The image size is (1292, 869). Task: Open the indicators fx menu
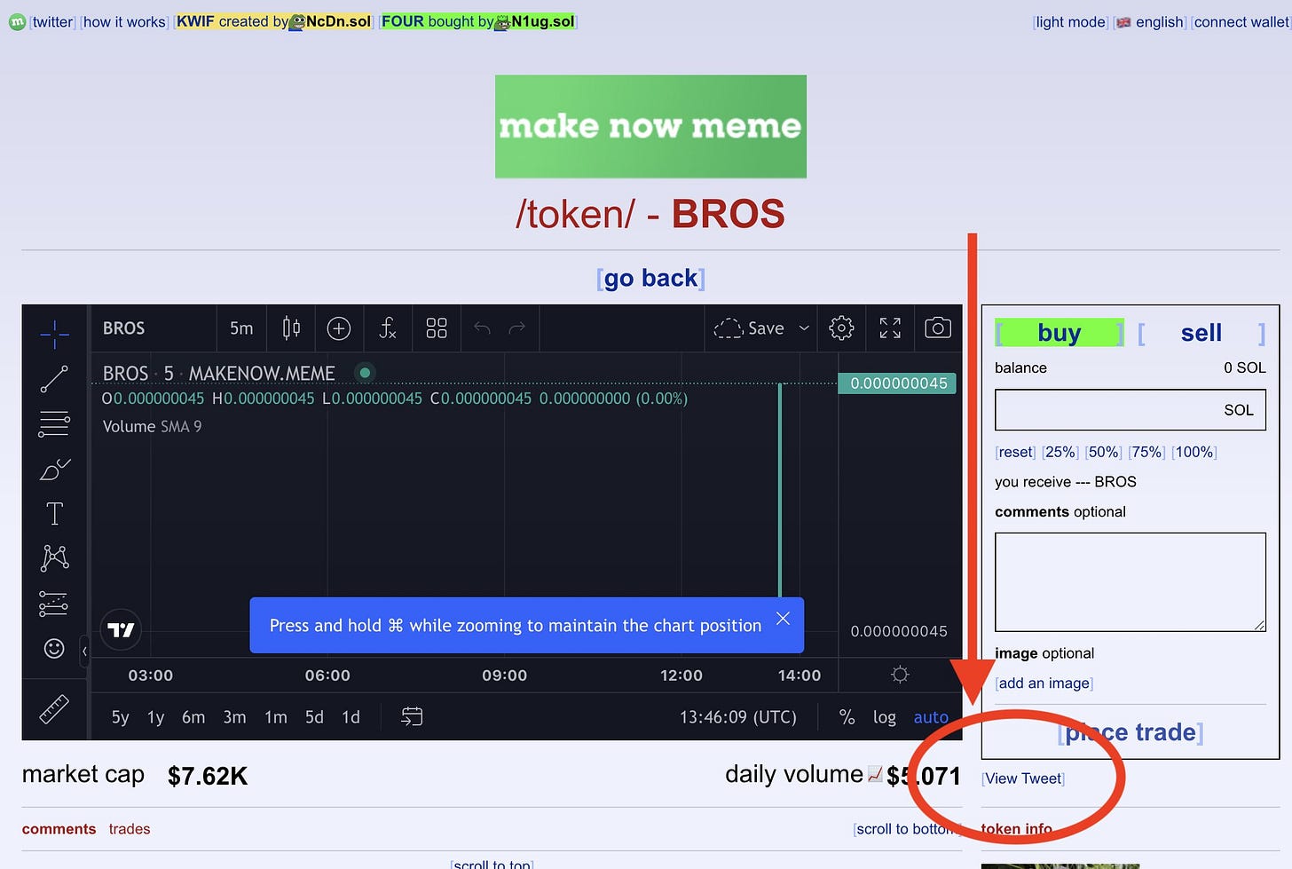(x=388, y=328)
